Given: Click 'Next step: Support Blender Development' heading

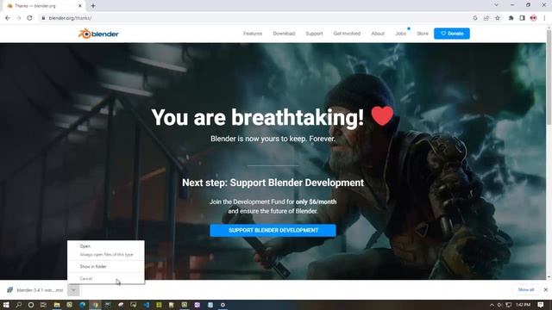Looking at the screenshot, I should tap(273, 183).
